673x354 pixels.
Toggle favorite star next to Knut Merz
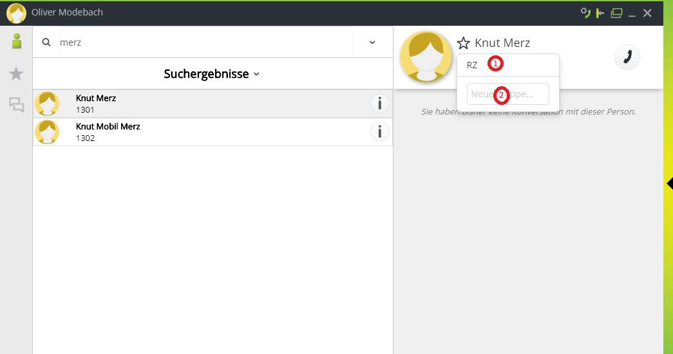[464, 43]
